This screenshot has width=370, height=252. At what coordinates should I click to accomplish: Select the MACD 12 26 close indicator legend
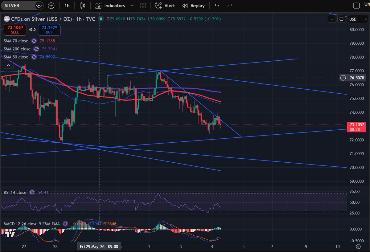(31, 223)
